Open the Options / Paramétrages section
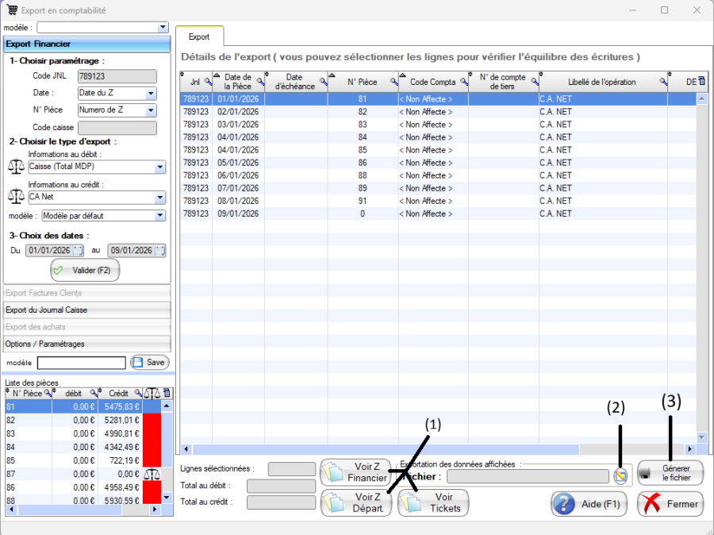This screenshot has height=535, width=714. click(87, 344)
